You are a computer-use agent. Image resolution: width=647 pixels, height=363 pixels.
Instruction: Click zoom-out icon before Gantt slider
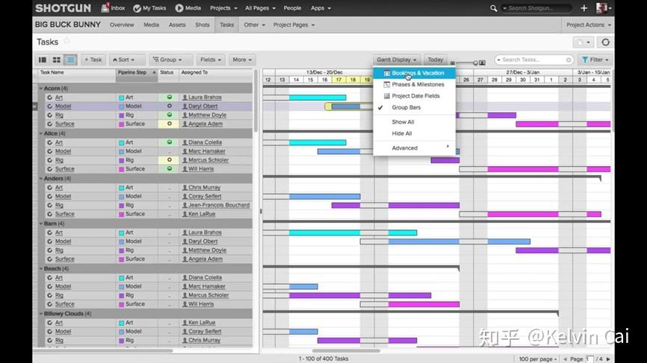coord(453,63)
